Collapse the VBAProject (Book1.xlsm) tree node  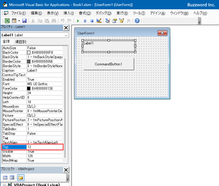[4, 185]
